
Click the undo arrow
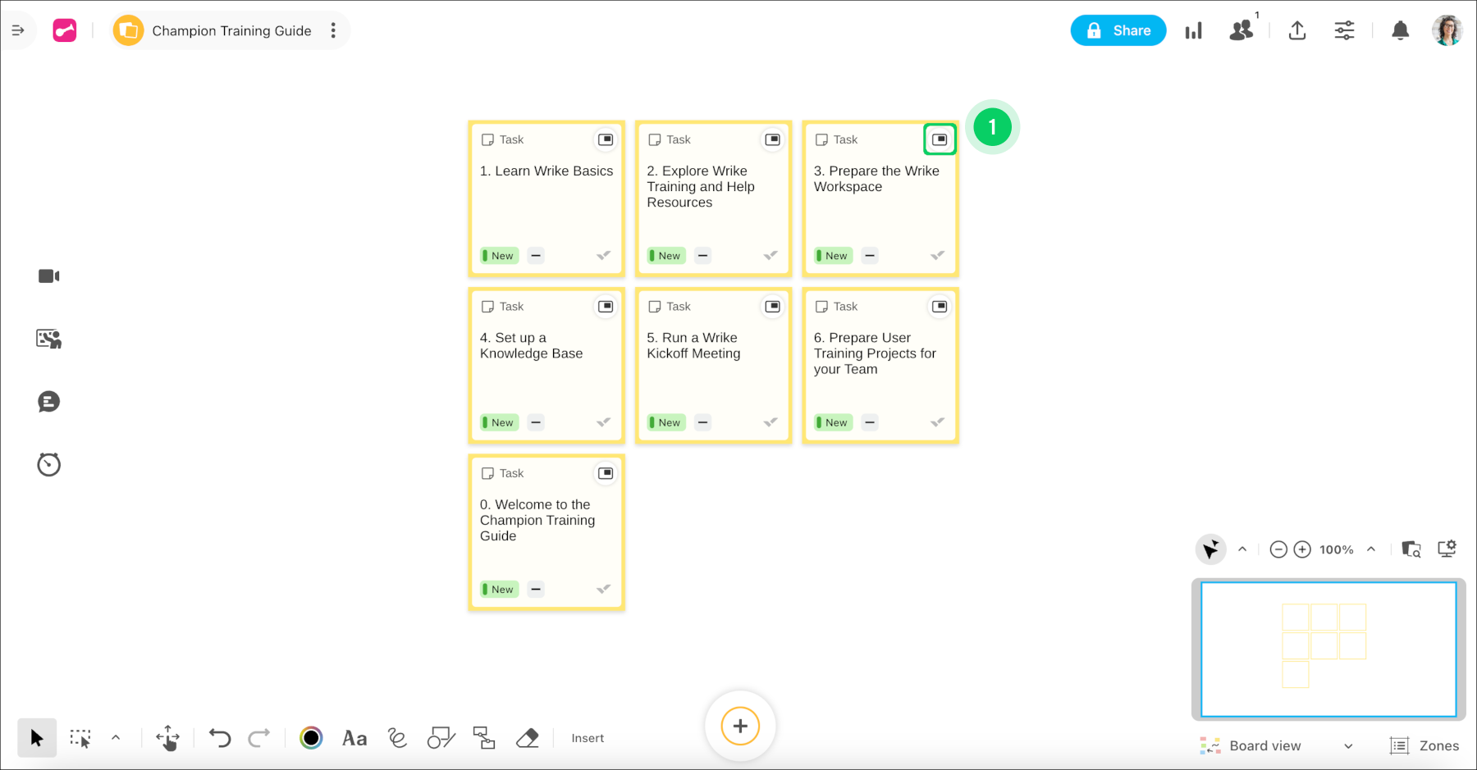click(219, 738)
